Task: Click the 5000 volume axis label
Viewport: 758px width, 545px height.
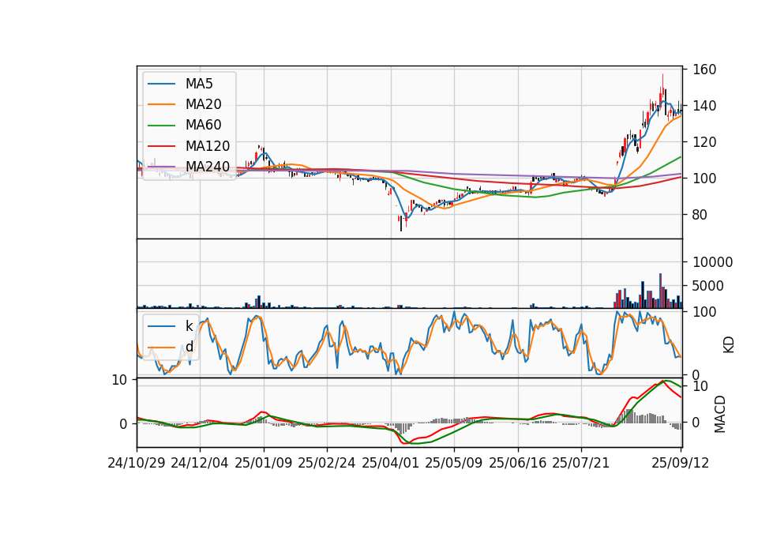Action: click(708, 286)
